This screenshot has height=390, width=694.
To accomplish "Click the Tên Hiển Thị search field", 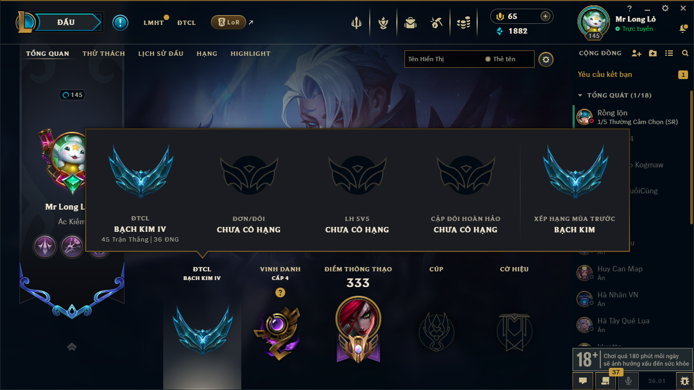I will pyautogui.click(x=442, y=59).
